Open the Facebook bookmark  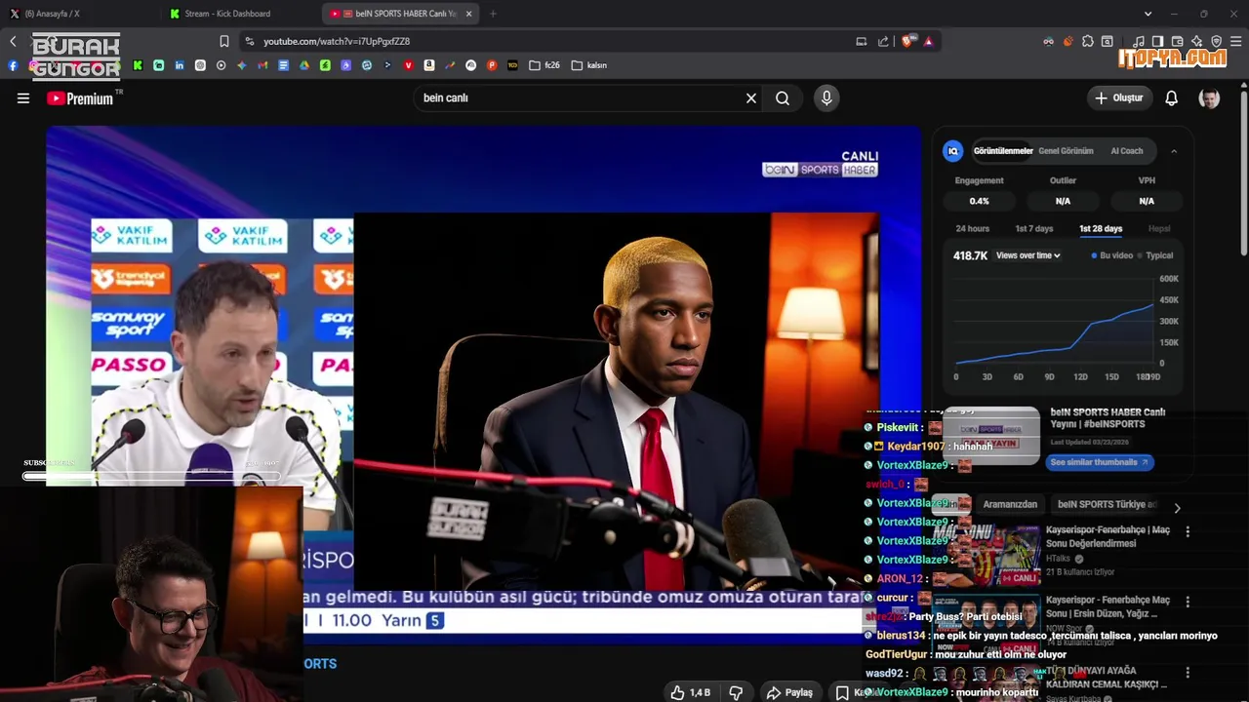[13, 65]
